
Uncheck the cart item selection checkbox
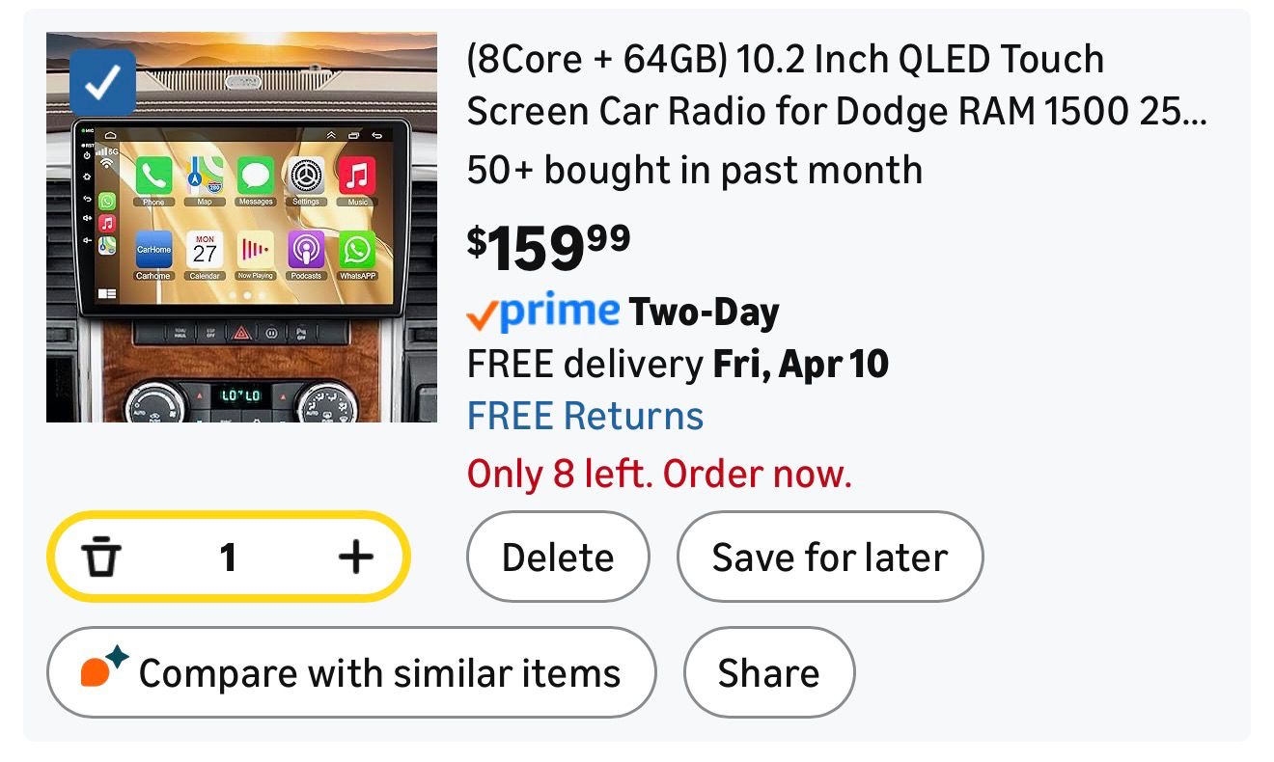[102, 84]
